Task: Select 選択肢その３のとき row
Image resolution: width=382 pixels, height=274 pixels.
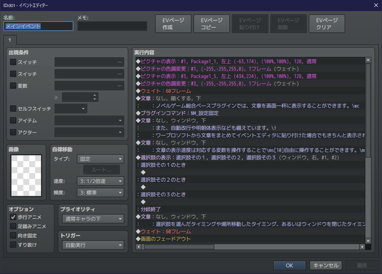Action: point(250,195)
